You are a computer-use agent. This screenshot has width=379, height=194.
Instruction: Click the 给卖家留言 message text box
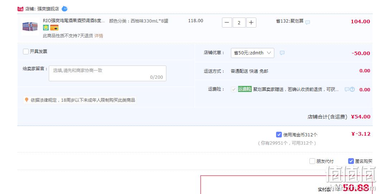(x=108, y=73)
